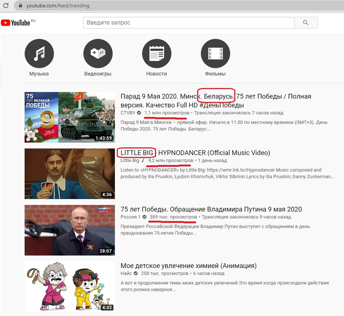The image size is (344, 316).
Task: Open the Найс channel link
Action: (x=126, y=273)
